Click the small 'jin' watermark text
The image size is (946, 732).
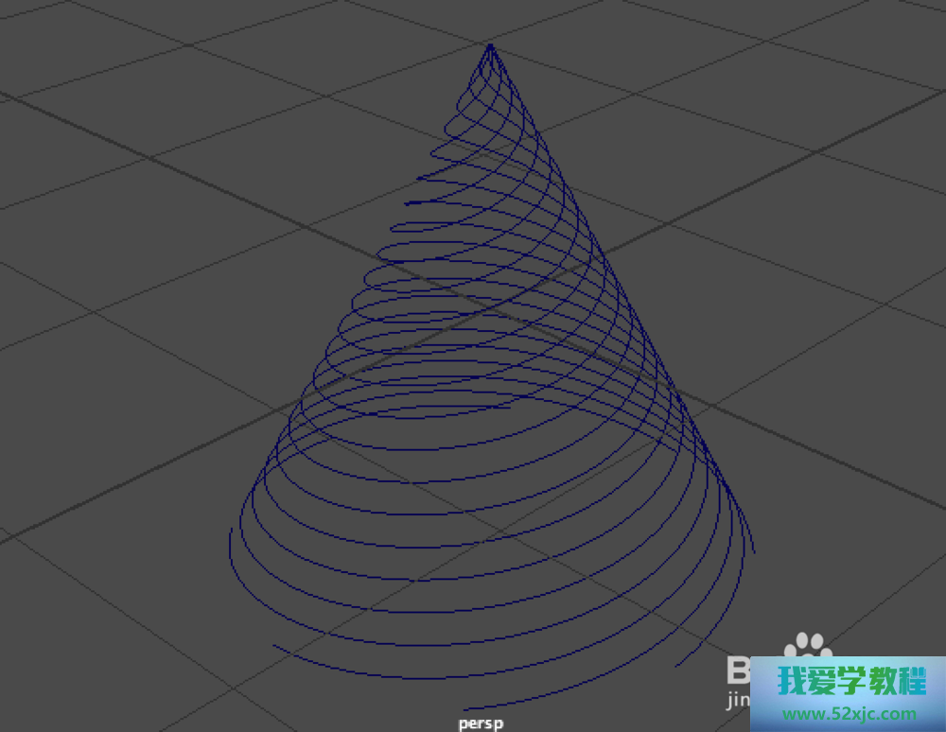pos(738,702)
